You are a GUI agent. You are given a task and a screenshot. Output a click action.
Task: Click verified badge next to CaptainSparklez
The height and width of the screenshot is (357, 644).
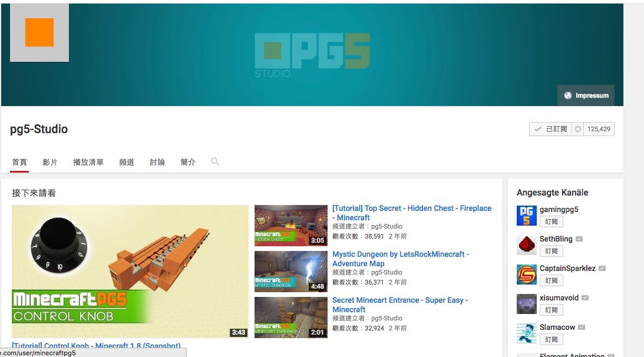pos(602,268)
